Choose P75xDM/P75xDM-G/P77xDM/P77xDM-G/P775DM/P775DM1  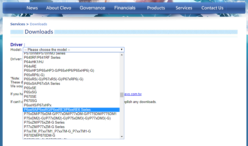point(71,114)
